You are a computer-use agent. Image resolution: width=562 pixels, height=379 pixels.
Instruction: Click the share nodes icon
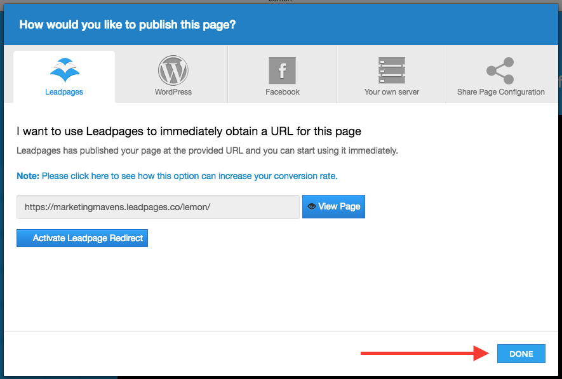[500, 70]
